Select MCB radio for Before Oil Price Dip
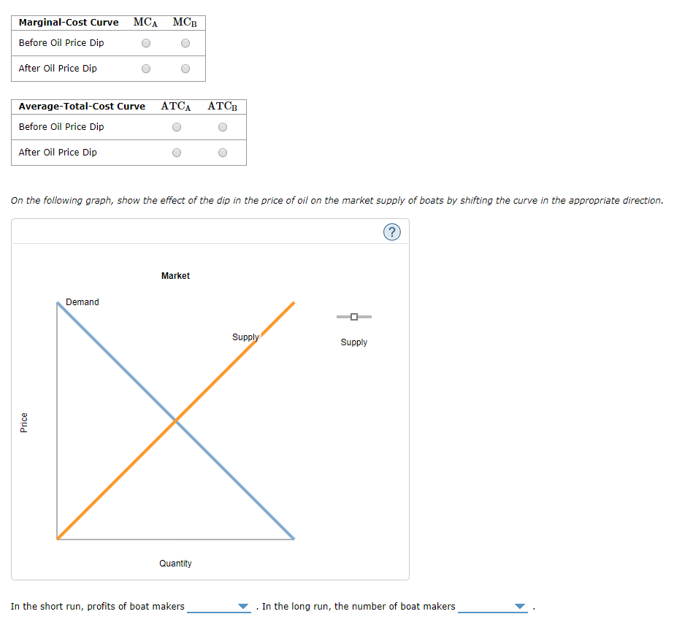The height and width of the screenshot is (622, 674). (x=185, y=42)
